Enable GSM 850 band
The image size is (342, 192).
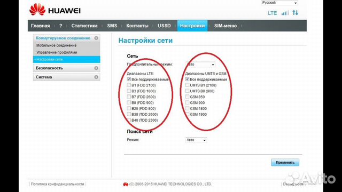pyautogui.click(x=187, y=97)
